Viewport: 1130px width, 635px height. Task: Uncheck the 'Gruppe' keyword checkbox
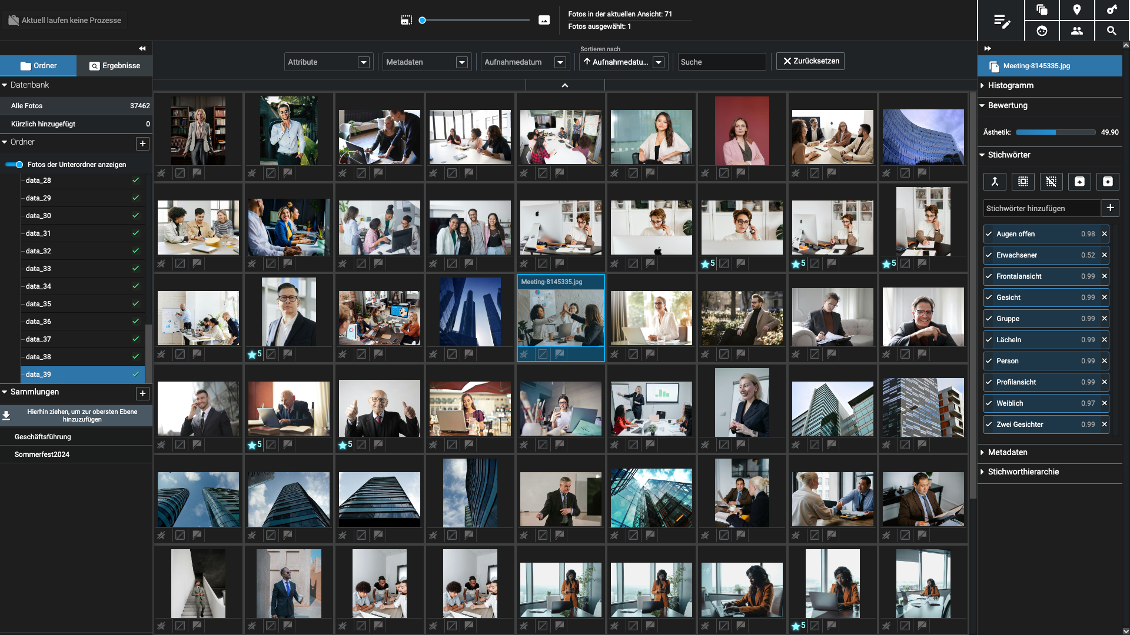[x=989, y=319]
